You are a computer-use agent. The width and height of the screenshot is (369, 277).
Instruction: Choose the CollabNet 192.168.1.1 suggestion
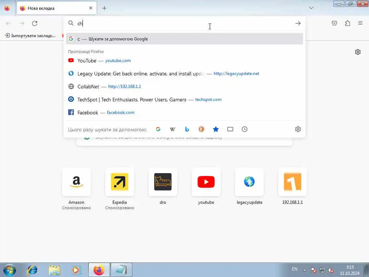point(184,87)
